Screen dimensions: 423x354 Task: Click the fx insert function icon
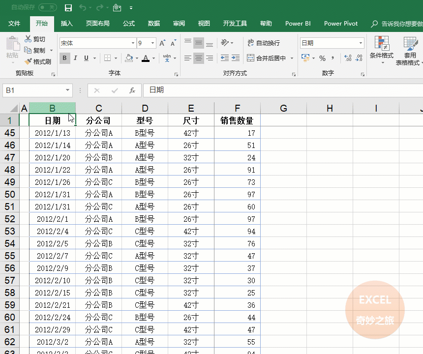tap(132, 90)
